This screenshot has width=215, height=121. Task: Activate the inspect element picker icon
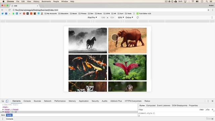point(3,101)
